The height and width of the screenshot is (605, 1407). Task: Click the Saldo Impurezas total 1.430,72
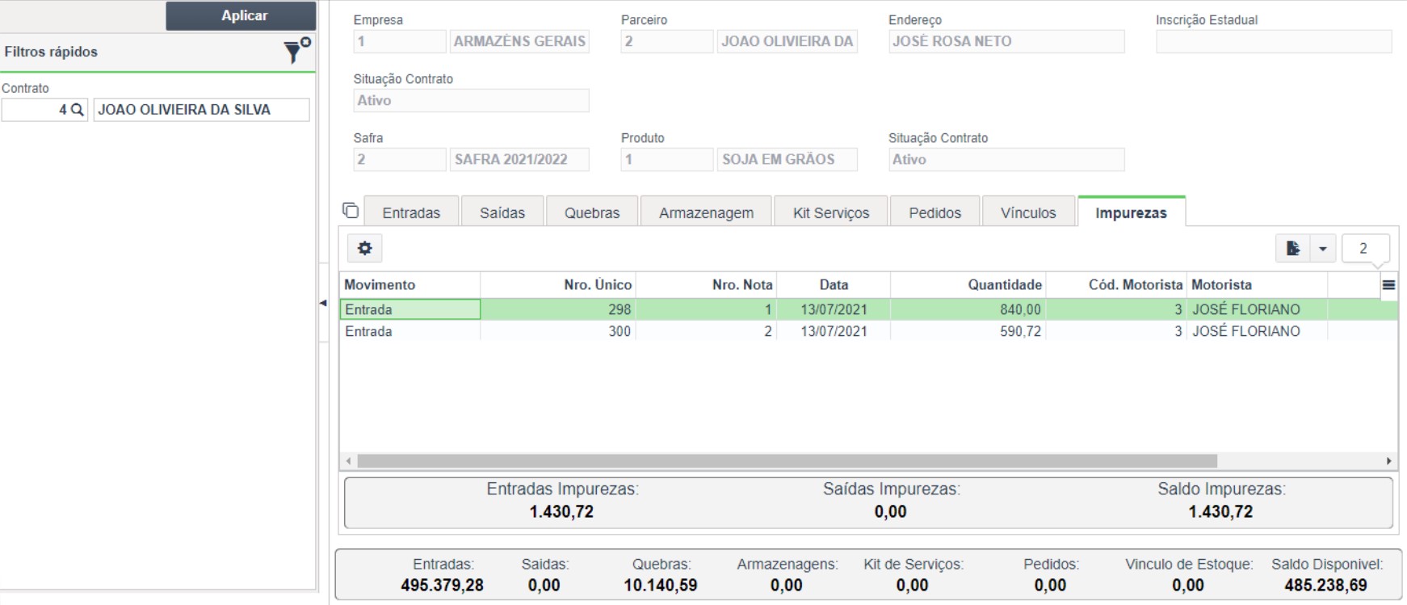(1220, 511)
